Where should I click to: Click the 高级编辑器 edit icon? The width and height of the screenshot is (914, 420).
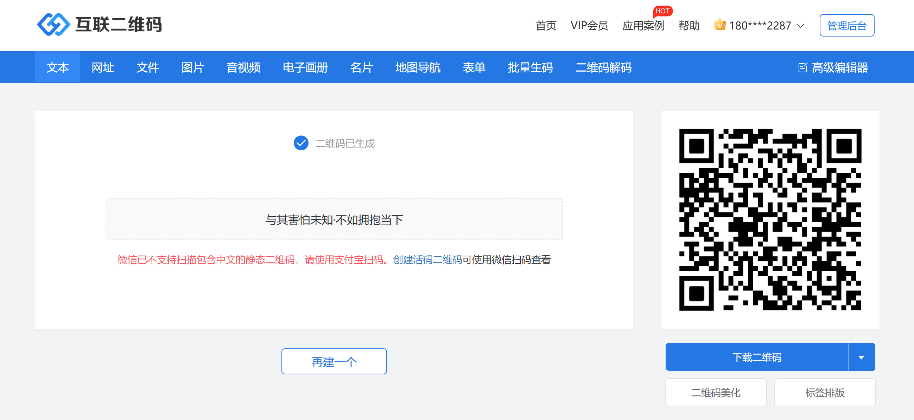pos(802,67)
